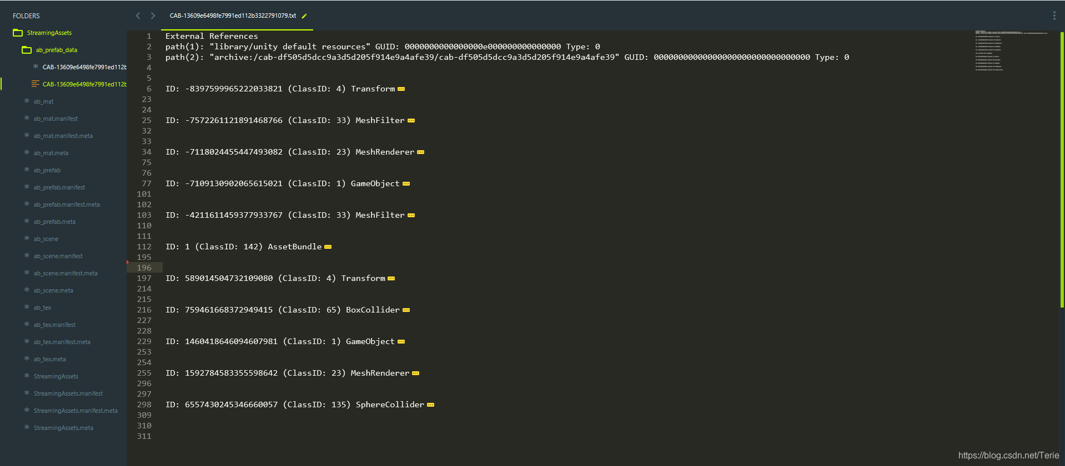
Task: Open ab_mat file in sidebar
Action: [x=43, y=101]
